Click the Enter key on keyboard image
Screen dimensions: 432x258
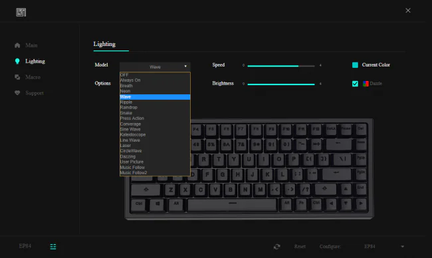click(336, 174)
